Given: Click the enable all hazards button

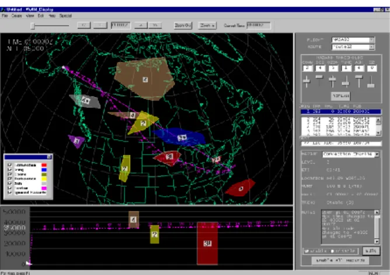Looking at the screenshot, I should 340,260.
